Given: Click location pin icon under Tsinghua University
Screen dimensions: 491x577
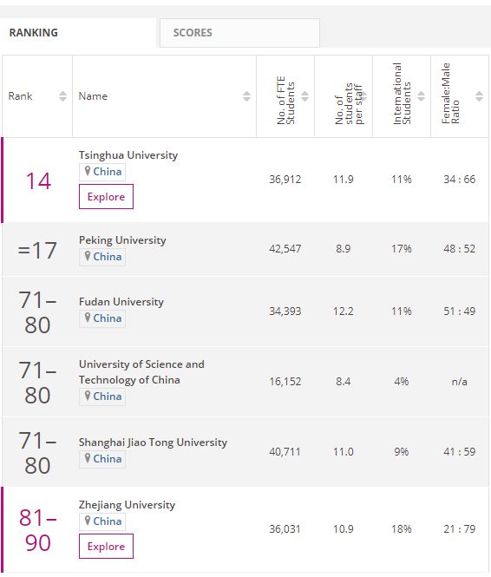Looking at the screenshot, I should click(x=88, y=171).
